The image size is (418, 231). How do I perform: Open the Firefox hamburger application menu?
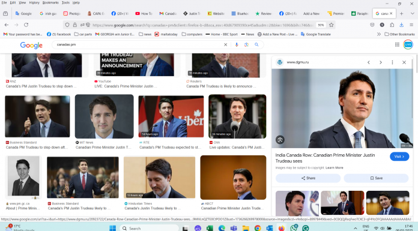point(411,25)
